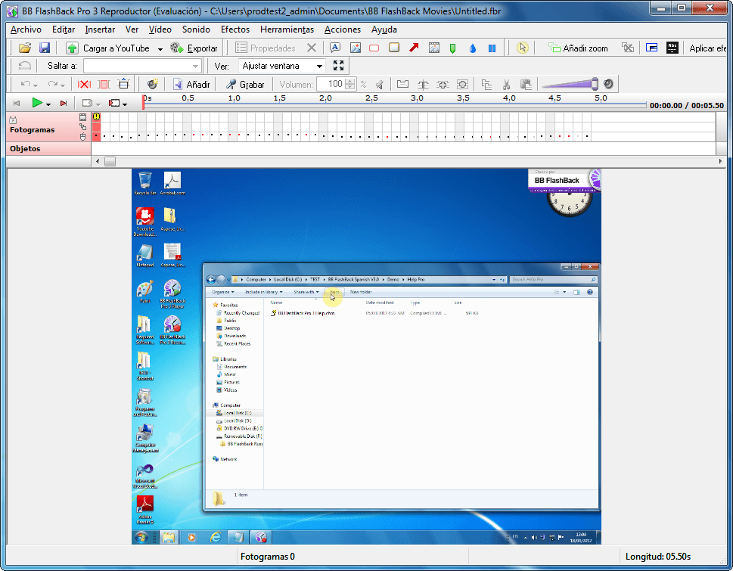This screenshot has height=571, width=733.
Task: Click the crossed-out zoom removal icon
Action: (x=628, y=48)
